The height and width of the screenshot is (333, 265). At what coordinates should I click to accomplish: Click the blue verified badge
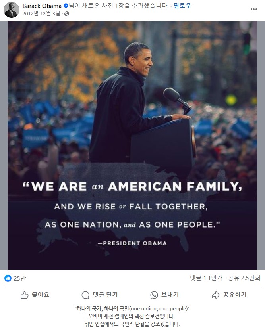[x=66, y=6]
